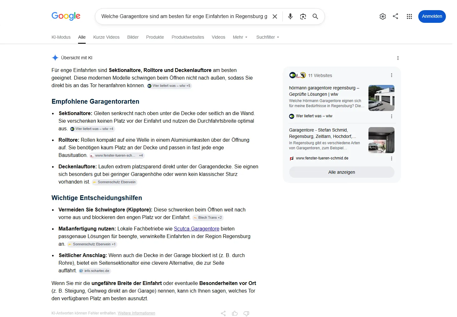
Task: Open the Scutca Garagentore link
Action: pyautogui.click(x=196, y=229)
